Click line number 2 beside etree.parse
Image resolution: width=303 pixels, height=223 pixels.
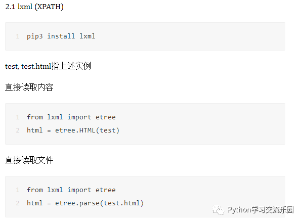tap(18, 203)
